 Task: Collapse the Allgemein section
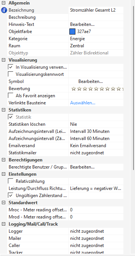pyautogui.click(x=3, y=3)
